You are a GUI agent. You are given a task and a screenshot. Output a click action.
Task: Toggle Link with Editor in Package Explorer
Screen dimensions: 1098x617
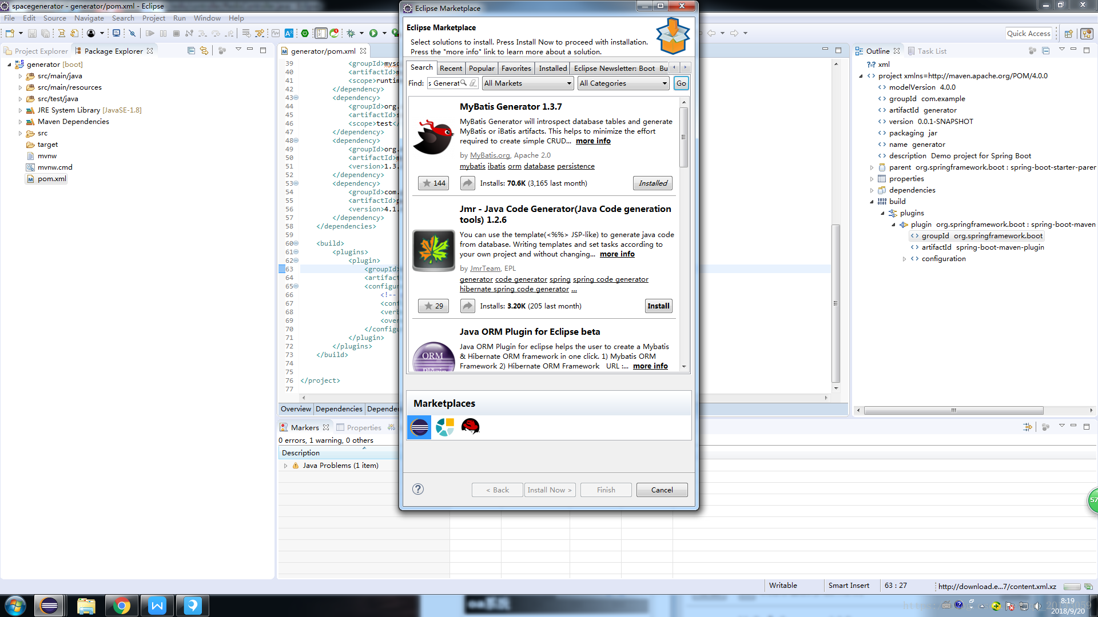(x=204, y=51)
